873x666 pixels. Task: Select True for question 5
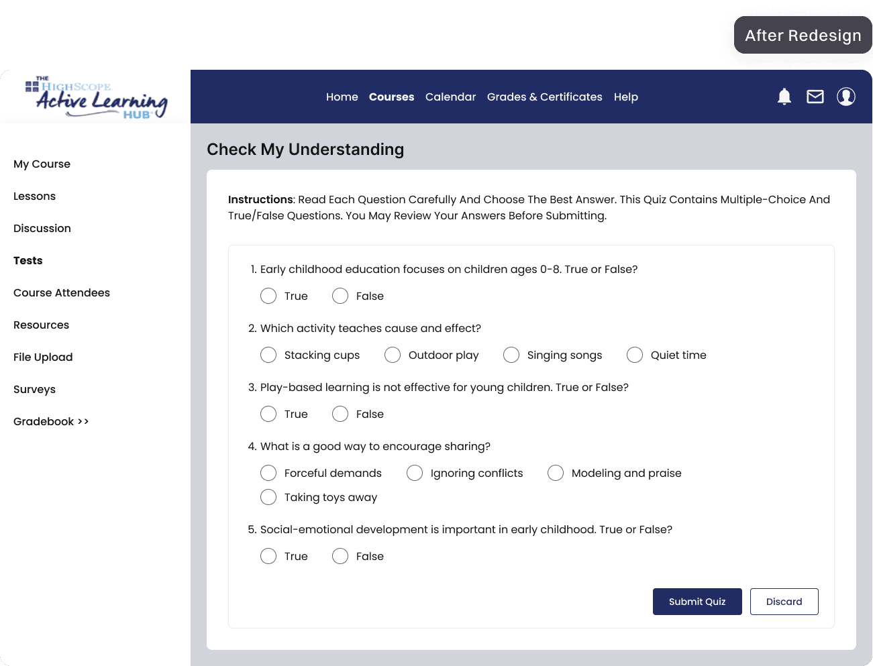click(x=268, y=556)
